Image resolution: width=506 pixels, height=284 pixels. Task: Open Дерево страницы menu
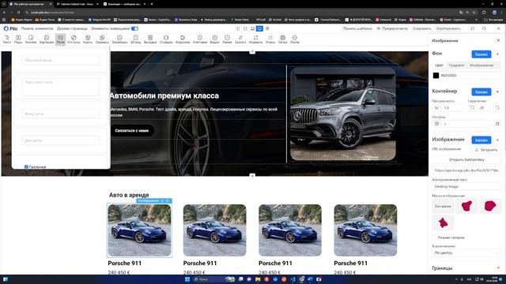tap(72, 28)
